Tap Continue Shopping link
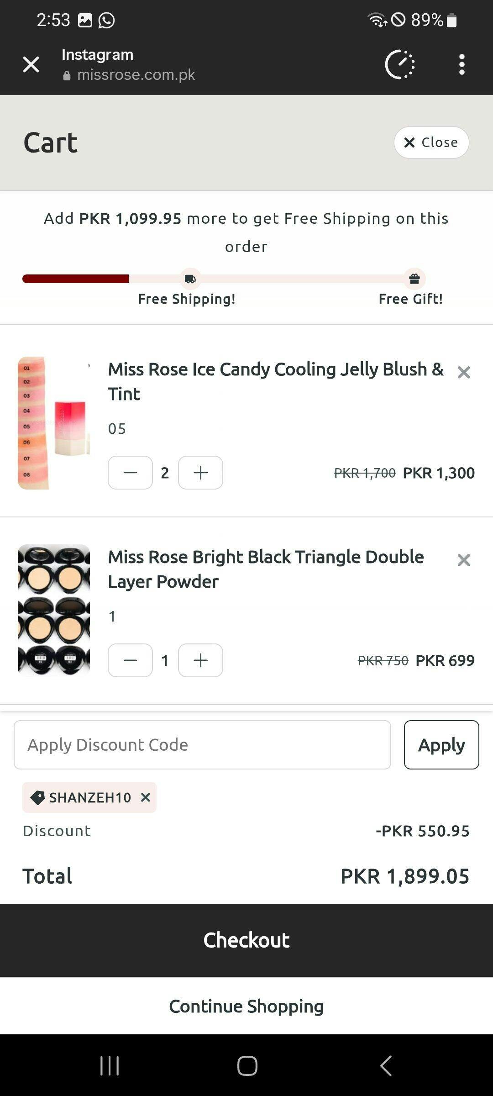This screenshot has height=1096, width=493. pyautogui.click(x=246, y=1006)
